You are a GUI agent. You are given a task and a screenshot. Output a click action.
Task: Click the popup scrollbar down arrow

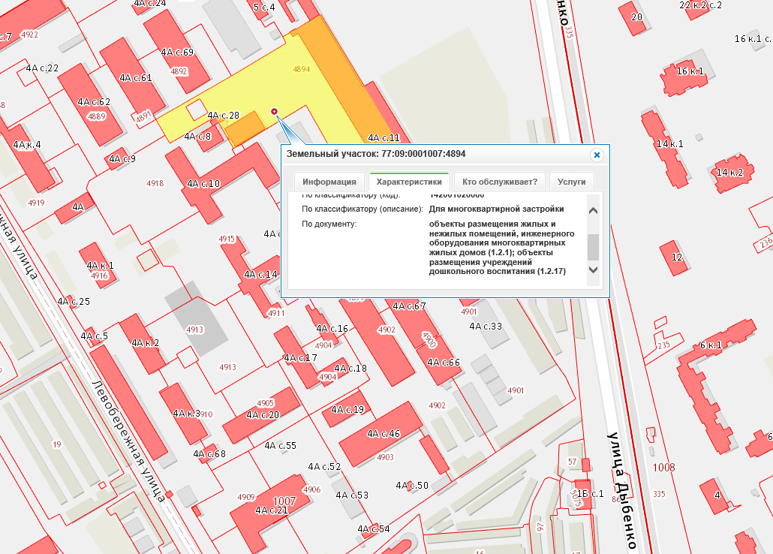[x=593, y=269]
